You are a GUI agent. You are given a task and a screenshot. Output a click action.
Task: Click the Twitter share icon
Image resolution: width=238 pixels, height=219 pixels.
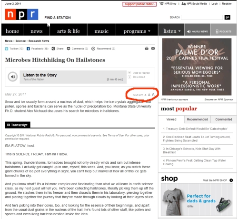coord(7,49)
